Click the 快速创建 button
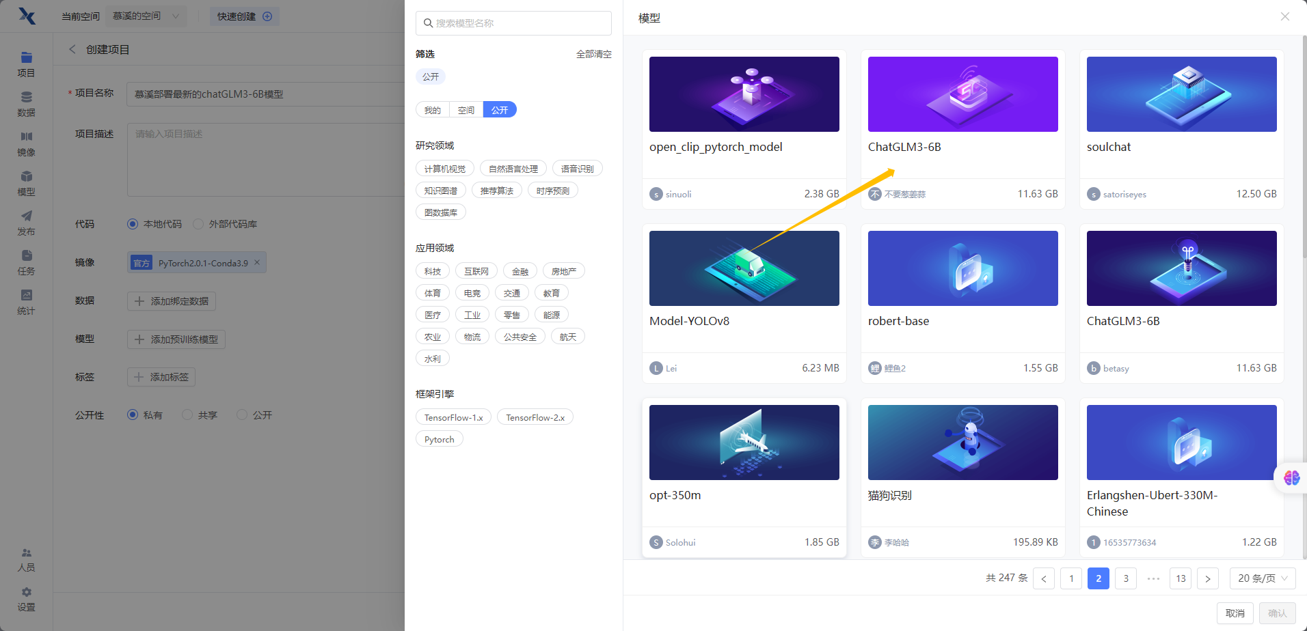 [x=245, y=16]
